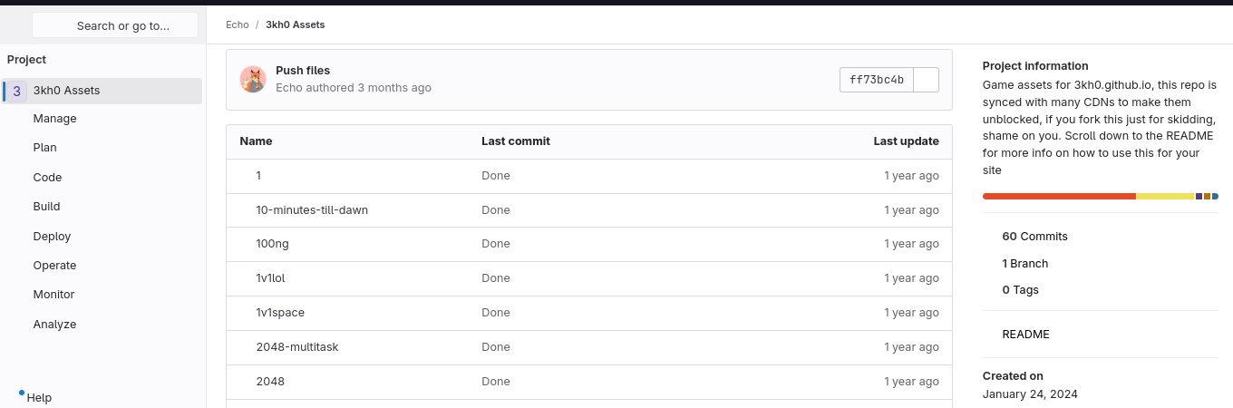Open the Monitor sidebar menu
Screen dimensions: 1233x408
[53, 295]
